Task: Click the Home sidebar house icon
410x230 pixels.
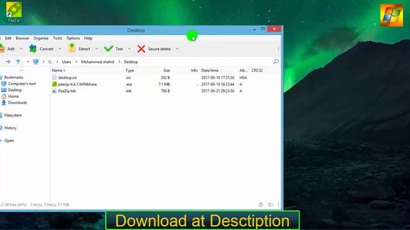Action: tap(4, 96)
